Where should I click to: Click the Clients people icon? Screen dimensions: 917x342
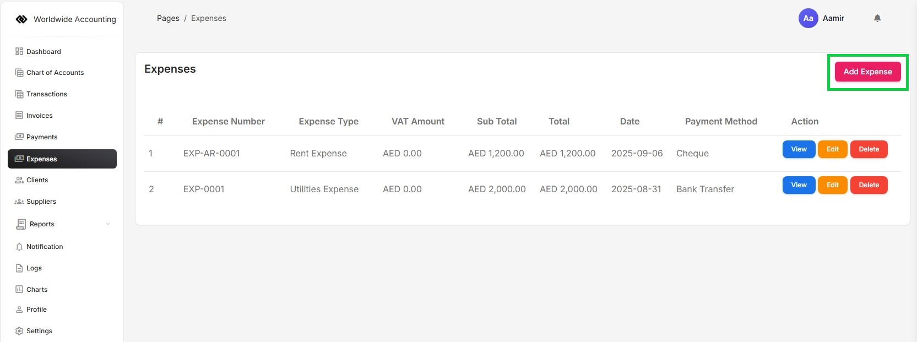pyautogui.click(x=19, y=180)
